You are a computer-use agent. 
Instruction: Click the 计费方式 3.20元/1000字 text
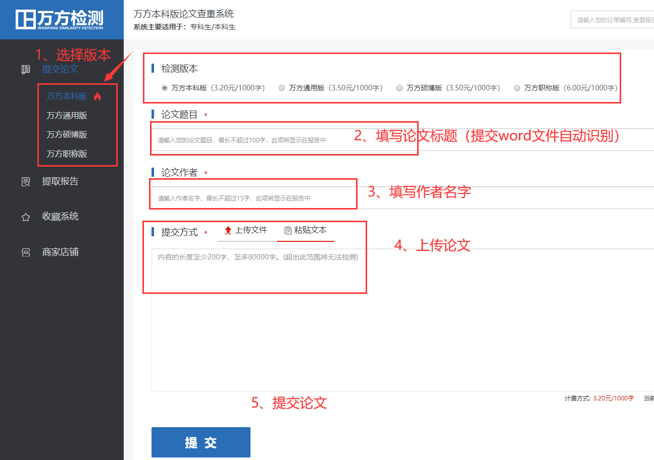point(599,398)
